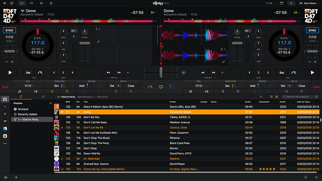Skip forward on the left deck
322x181 pixels.
tap(119, 73)
